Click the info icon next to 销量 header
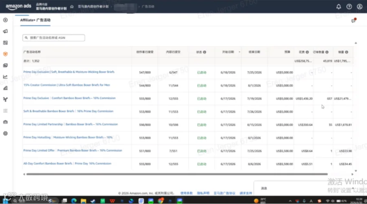The width and height of the screenshot is (367, 204). (x=346, y=52)
